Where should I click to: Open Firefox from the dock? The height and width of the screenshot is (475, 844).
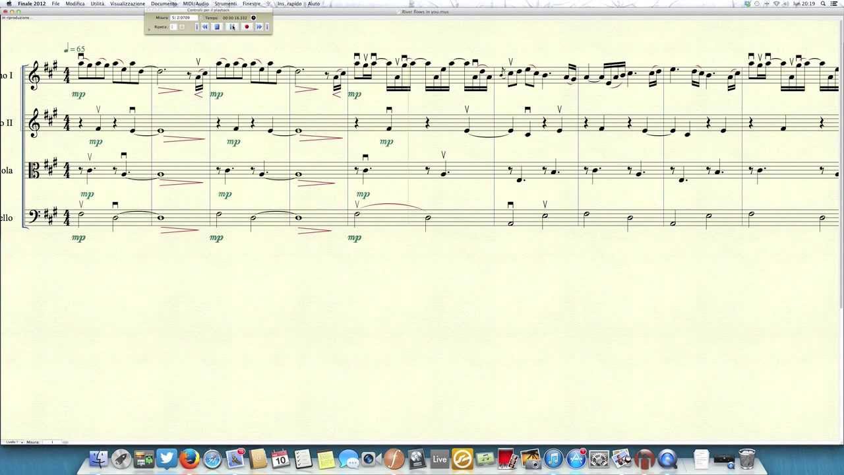tap(189, 459)
